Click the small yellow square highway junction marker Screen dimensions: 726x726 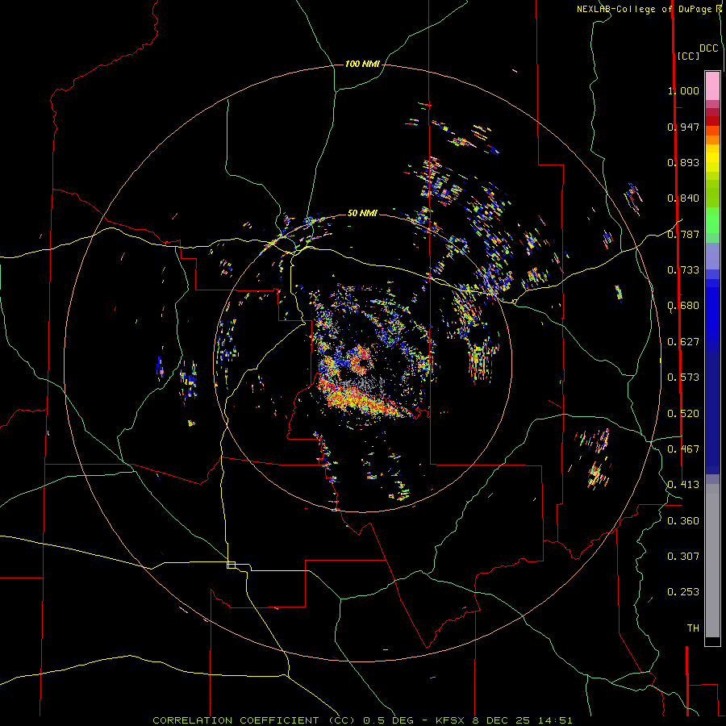pyautogui.click(x=231, y=565)
